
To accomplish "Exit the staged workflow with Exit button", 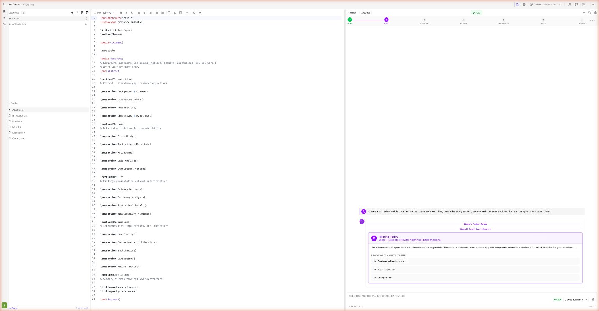I will click(592, 21).
